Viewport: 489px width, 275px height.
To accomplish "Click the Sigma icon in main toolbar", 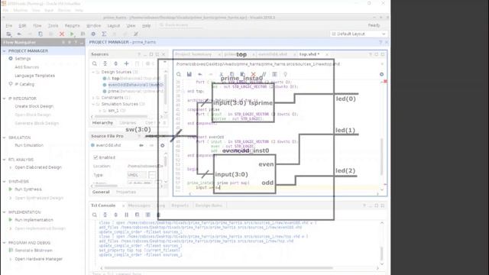I will click(104, 34).
